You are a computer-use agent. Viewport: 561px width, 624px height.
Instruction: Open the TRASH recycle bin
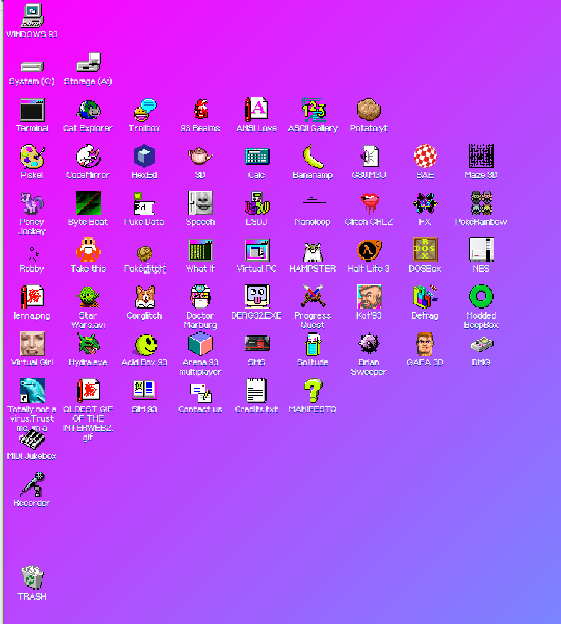point(32,578)
